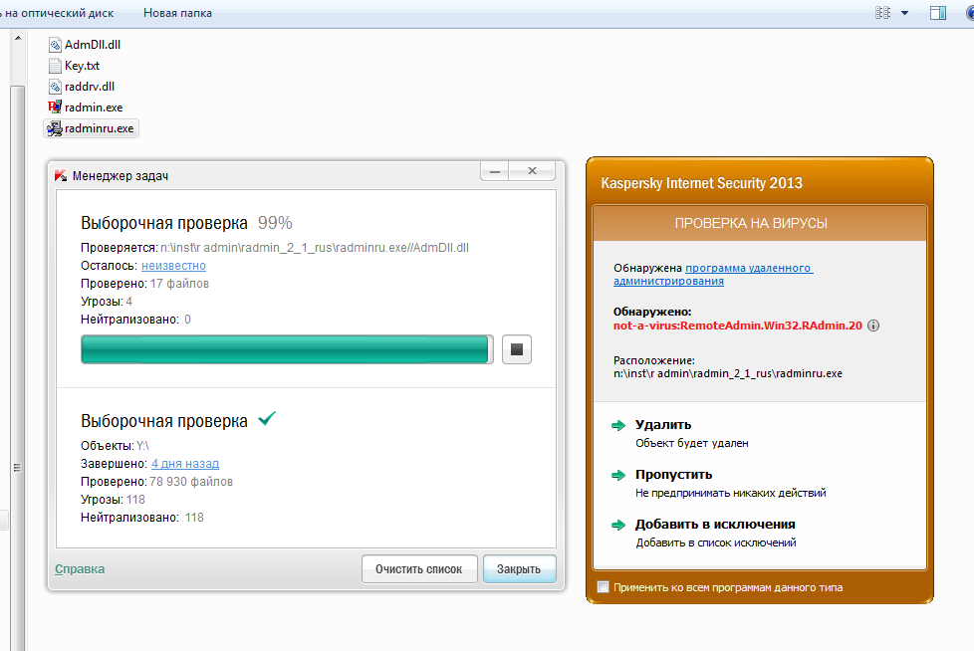Click the Проверено: 78 930 файлов line

pyautogui.click(x=156, y=482)
